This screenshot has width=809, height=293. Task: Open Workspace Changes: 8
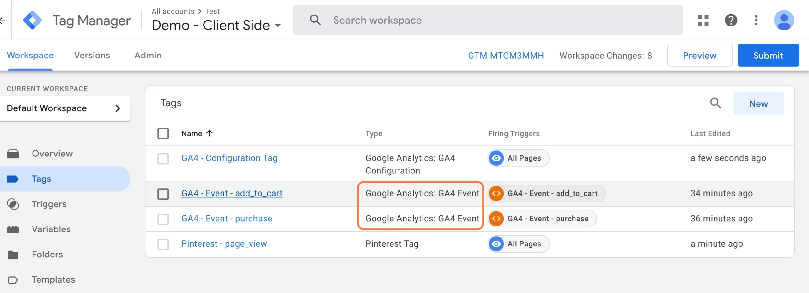(605, 56)
